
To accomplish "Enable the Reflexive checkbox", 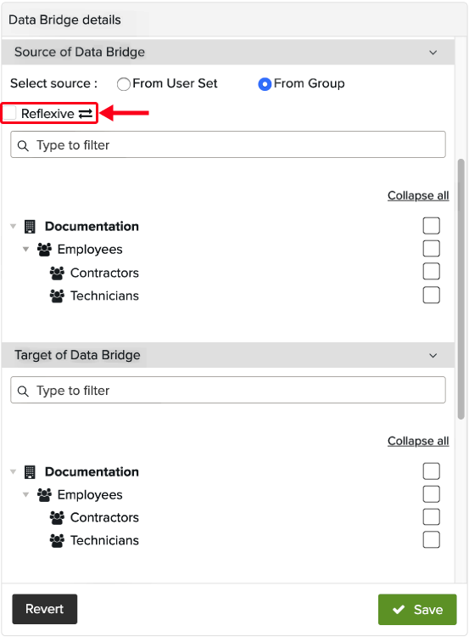I will (9, 113).
